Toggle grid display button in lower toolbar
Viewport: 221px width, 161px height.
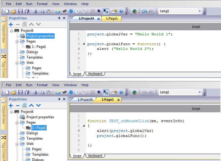tap(92, 92)
